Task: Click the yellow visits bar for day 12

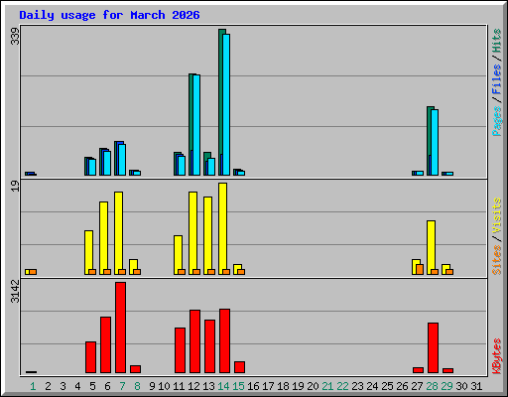Action: [192, 233]
